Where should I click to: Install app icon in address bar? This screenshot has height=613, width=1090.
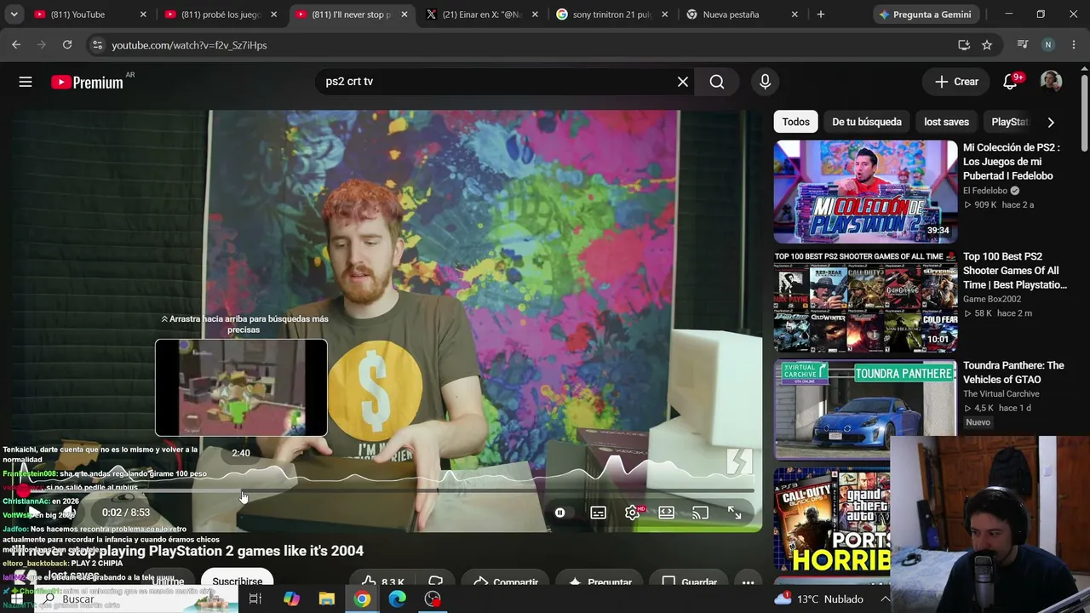click(964, 45)
